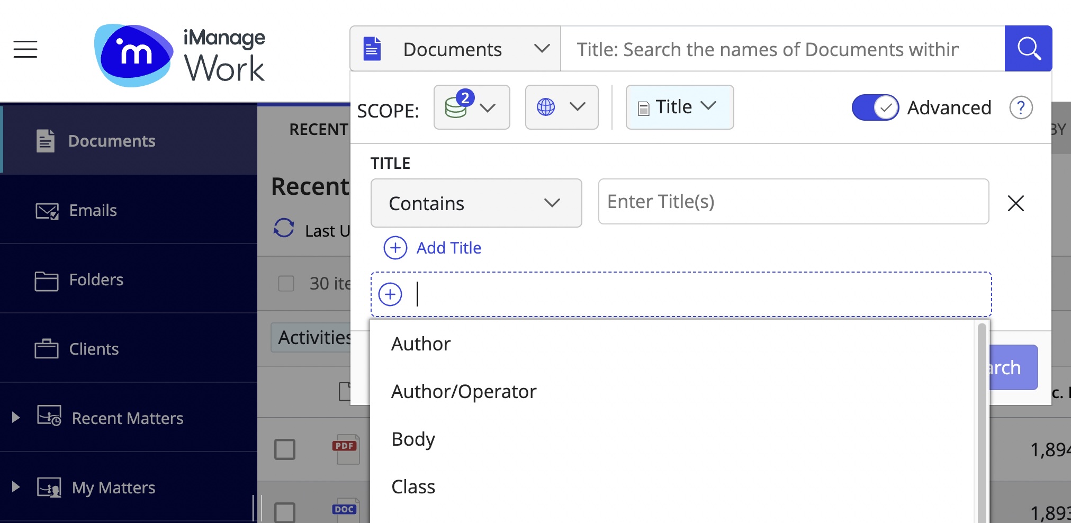Screen dimensions: 1071x523
Task: Click the field list scrollbar
Action: pos(982,422)
